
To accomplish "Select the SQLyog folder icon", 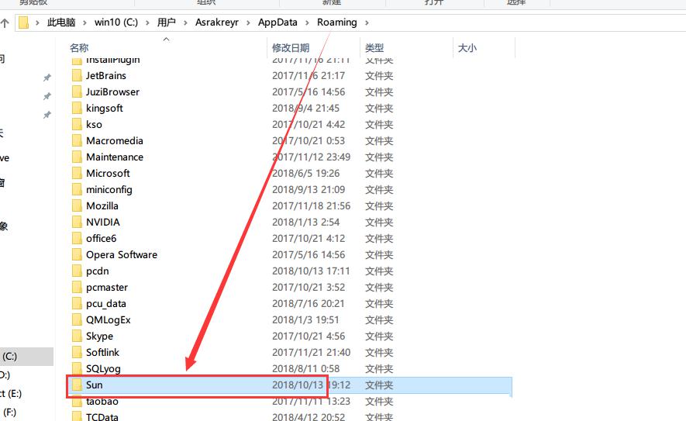I will click(x=77, y=368).
